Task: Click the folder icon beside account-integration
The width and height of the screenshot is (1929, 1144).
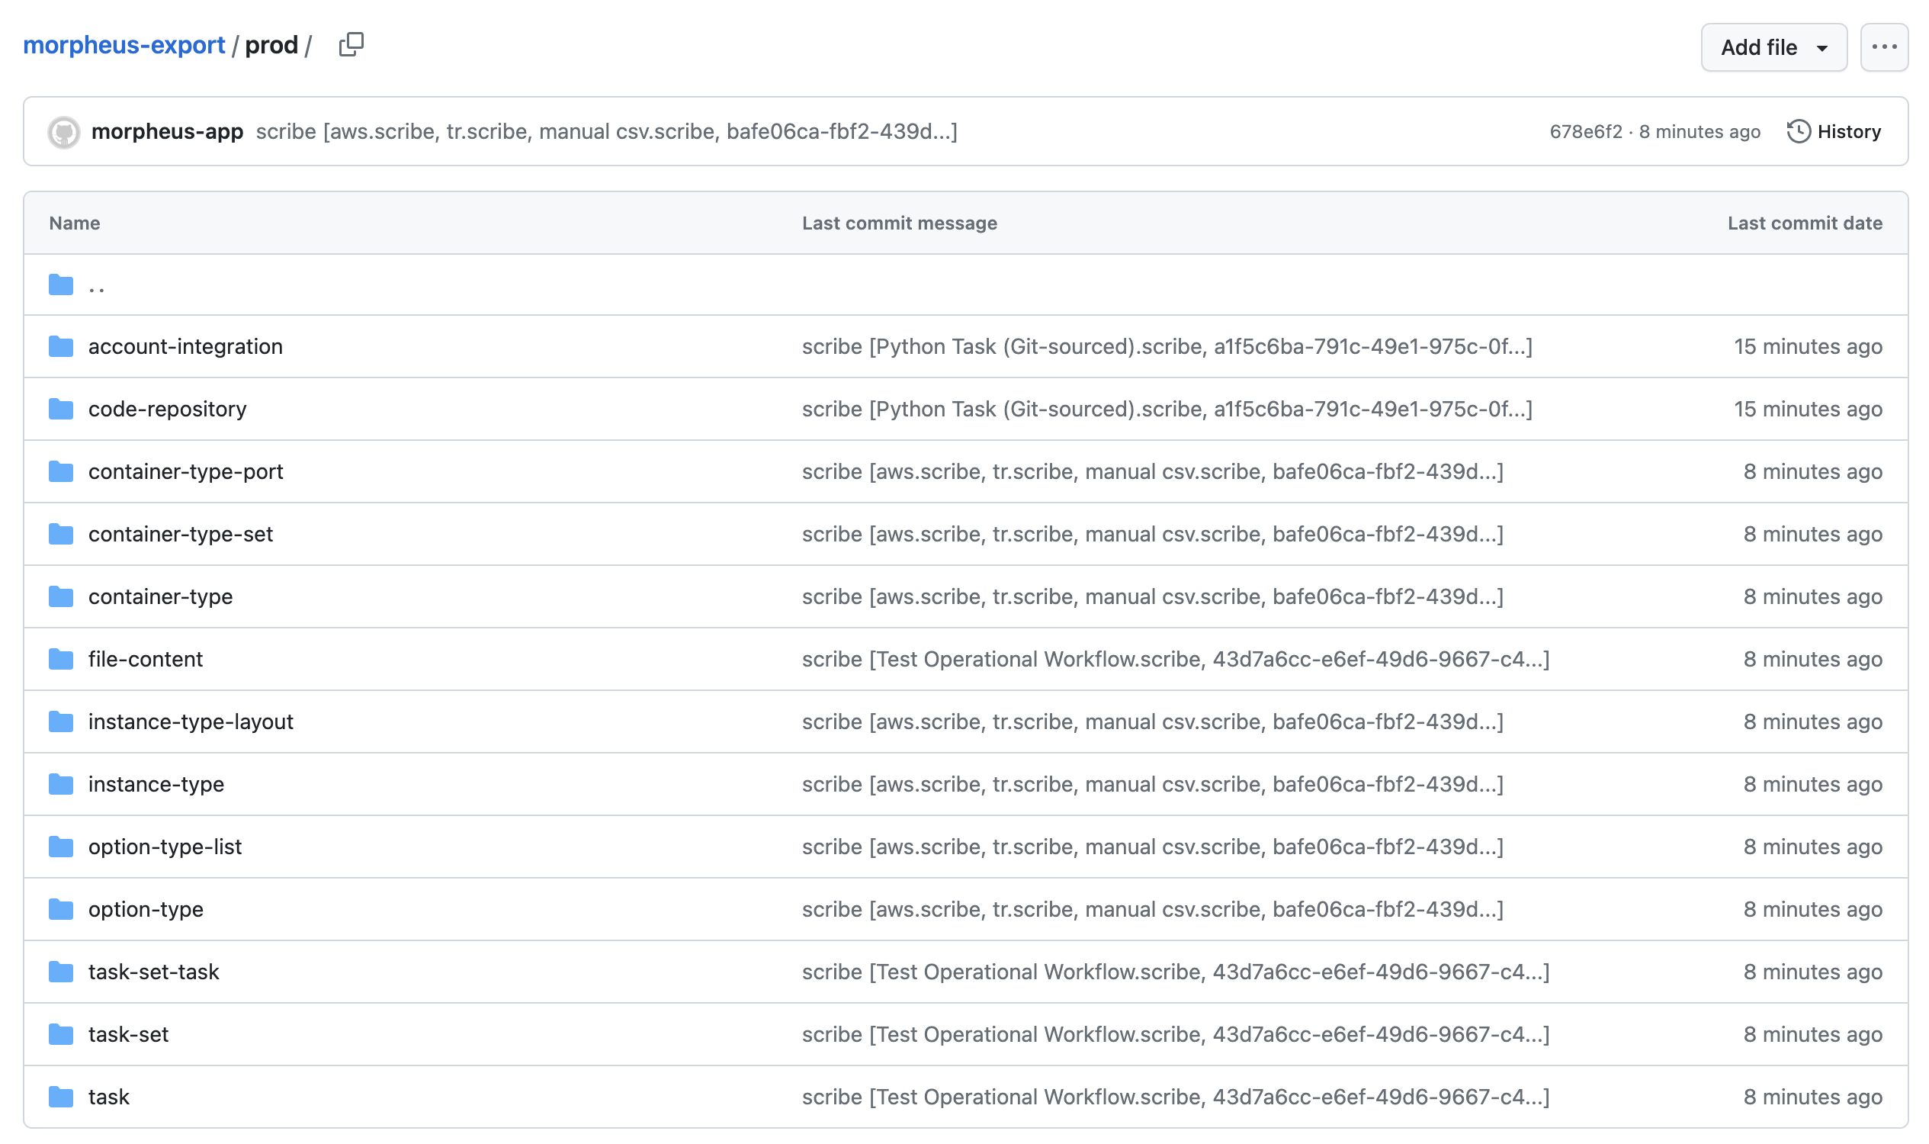Action: [59, 346]
